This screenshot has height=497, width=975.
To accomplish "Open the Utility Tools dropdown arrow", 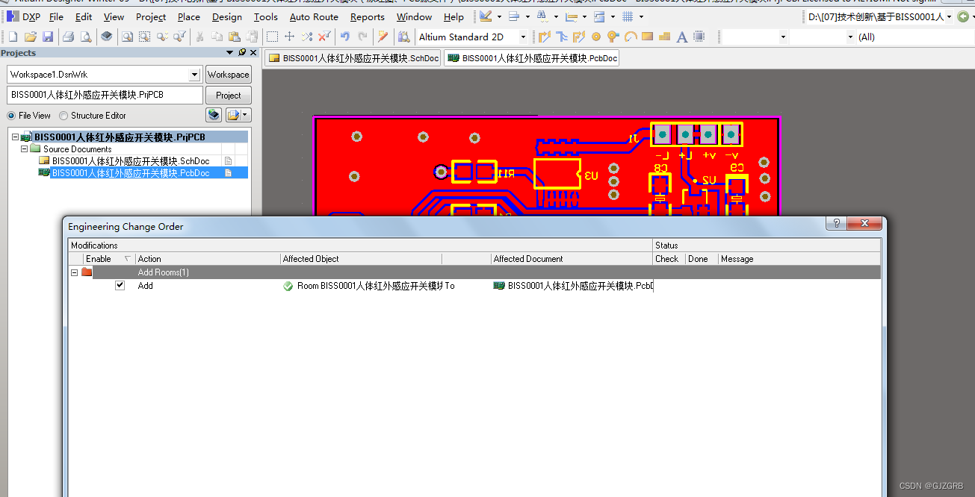I will [500, 16].
